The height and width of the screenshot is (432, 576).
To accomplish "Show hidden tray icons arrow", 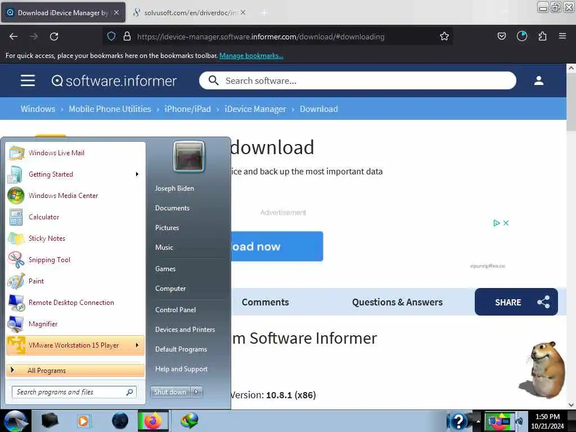I will pyautogui.click(x=478, y=421).
